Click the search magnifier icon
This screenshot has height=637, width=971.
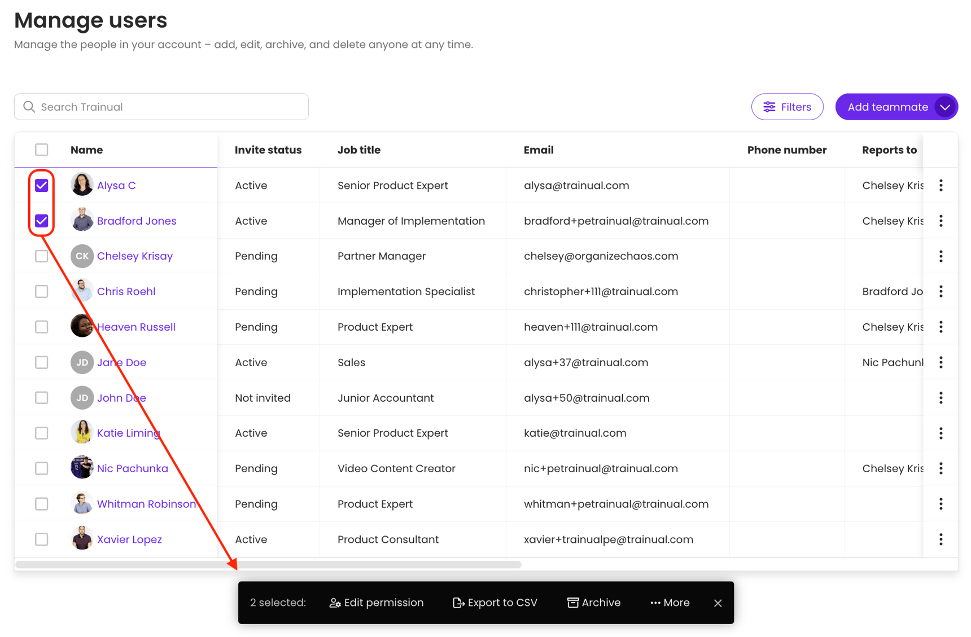click(x=29, y=107)
